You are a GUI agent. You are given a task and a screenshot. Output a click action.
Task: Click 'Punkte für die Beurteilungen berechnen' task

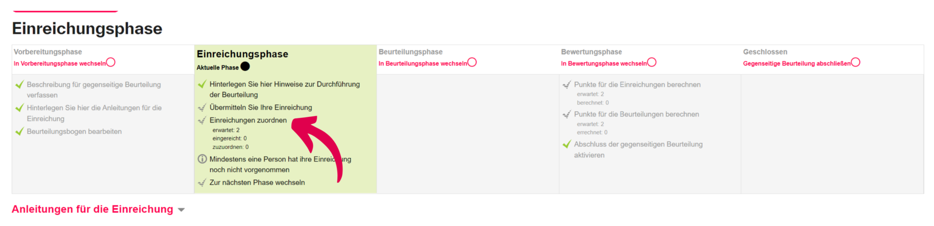[x=636, y=114]
